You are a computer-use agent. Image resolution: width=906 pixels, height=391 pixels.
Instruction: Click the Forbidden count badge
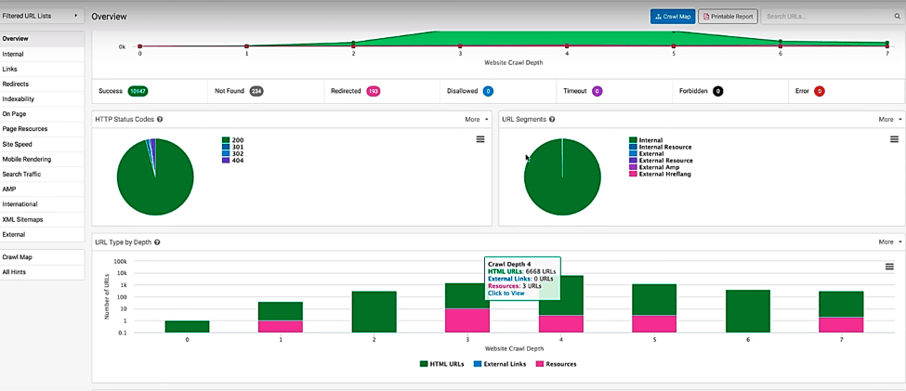point(718,91)
